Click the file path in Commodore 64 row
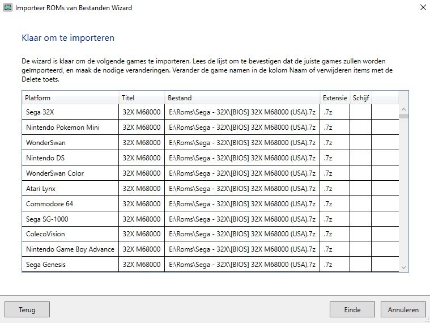Screen dimensions: 430x323 pos(242,204)
